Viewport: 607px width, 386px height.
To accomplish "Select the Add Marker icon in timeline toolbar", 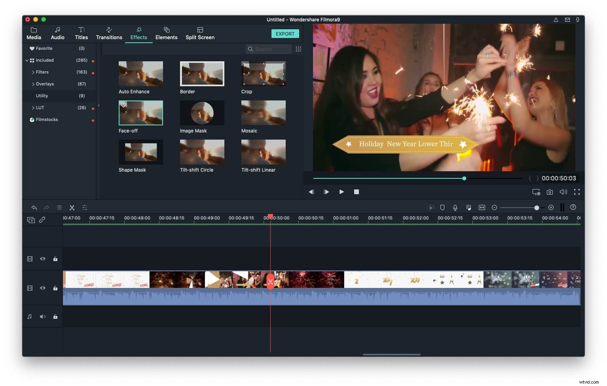I will pyautogui.click(x=442, y=207).
